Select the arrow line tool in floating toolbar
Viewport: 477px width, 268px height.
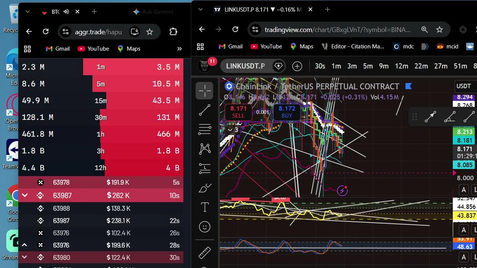point(430,117)
